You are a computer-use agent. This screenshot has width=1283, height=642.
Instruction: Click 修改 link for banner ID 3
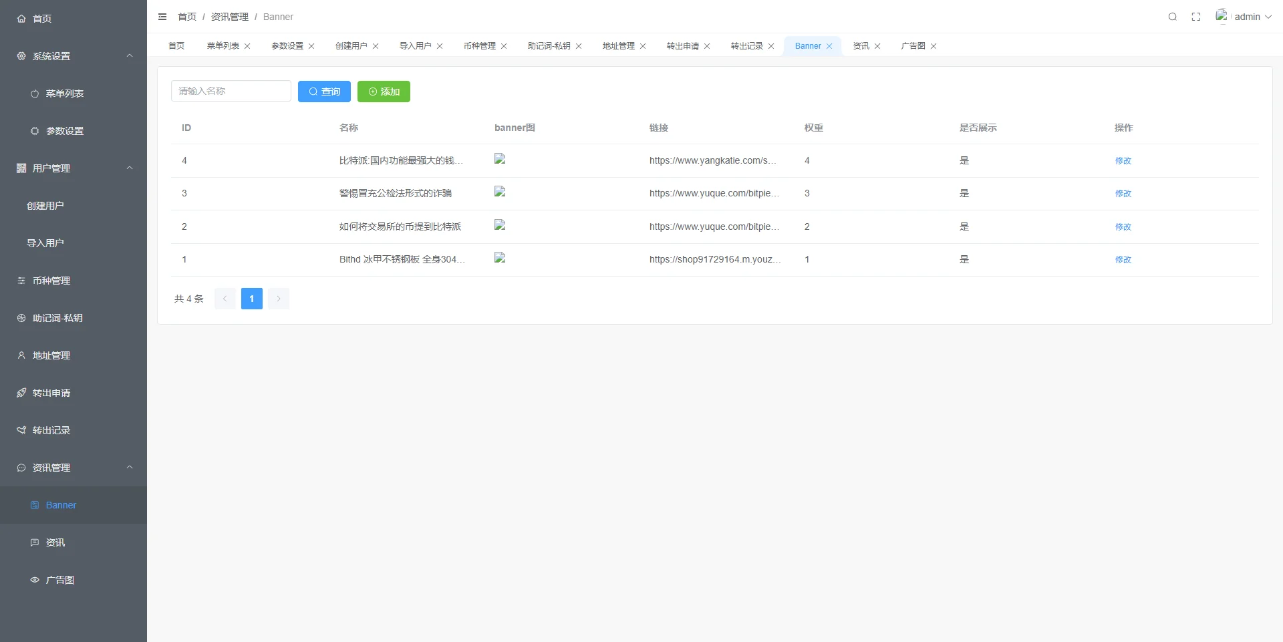tap(1123, 194)
